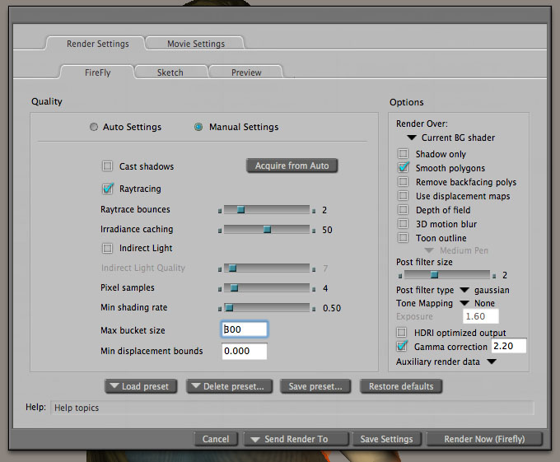Open Post filter type dropdown
This screenshot has height=462, width=560.
[465, 290]
